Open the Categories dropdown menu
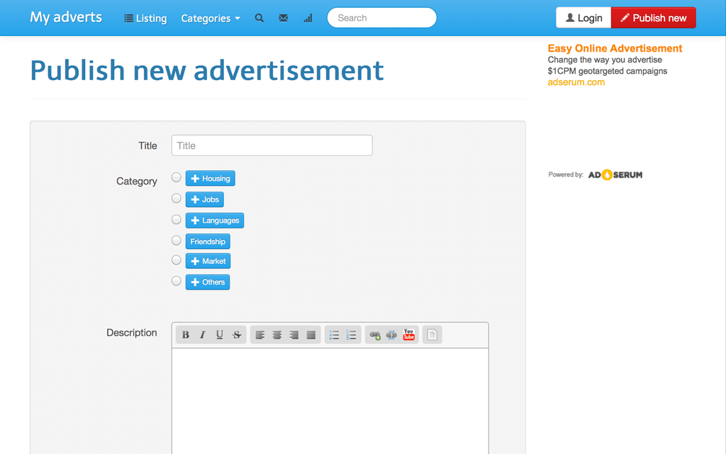This screenshot has width=726, height=454. click(x=211, y=18)
